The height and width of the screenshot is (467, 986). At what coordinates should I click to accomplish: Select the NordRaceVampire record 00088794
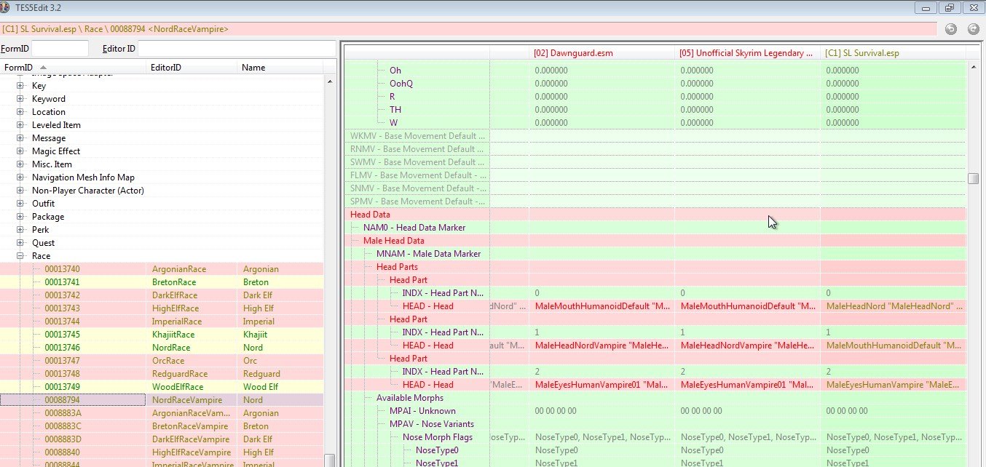coord(162,400)
